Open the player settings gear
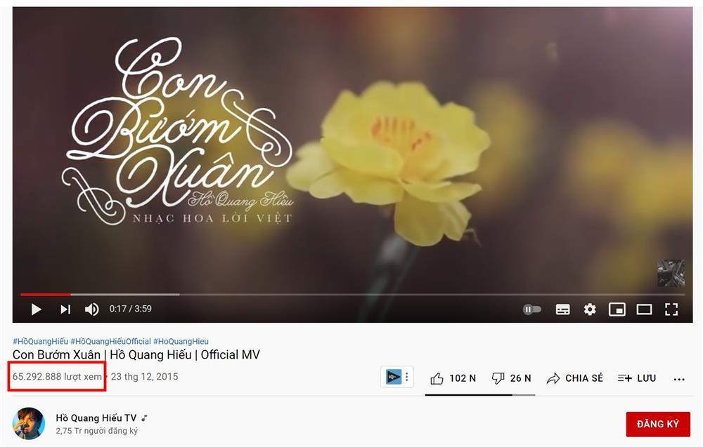This screenshot has width=703, height=447. click(x=590, y=309)
